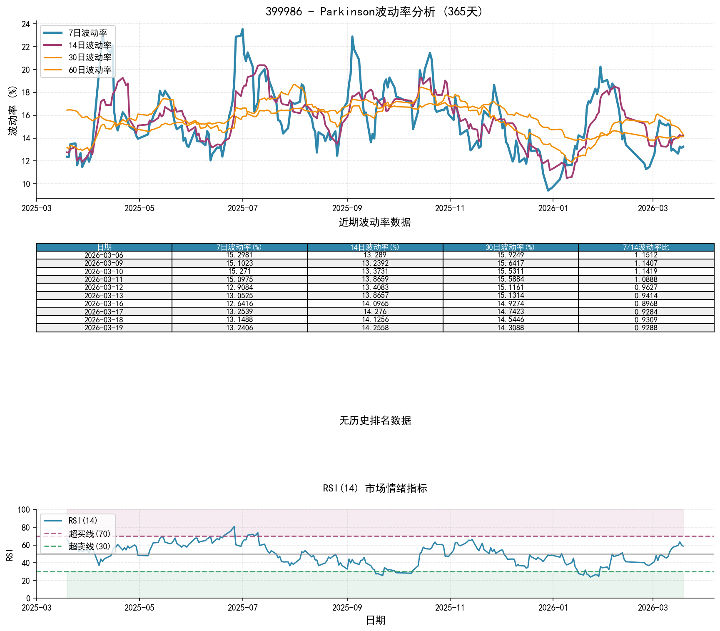Select the 30日波动率(%) table column header
Image resolution: width=720 pixels, height=631 pixels.
pos(511,247)
